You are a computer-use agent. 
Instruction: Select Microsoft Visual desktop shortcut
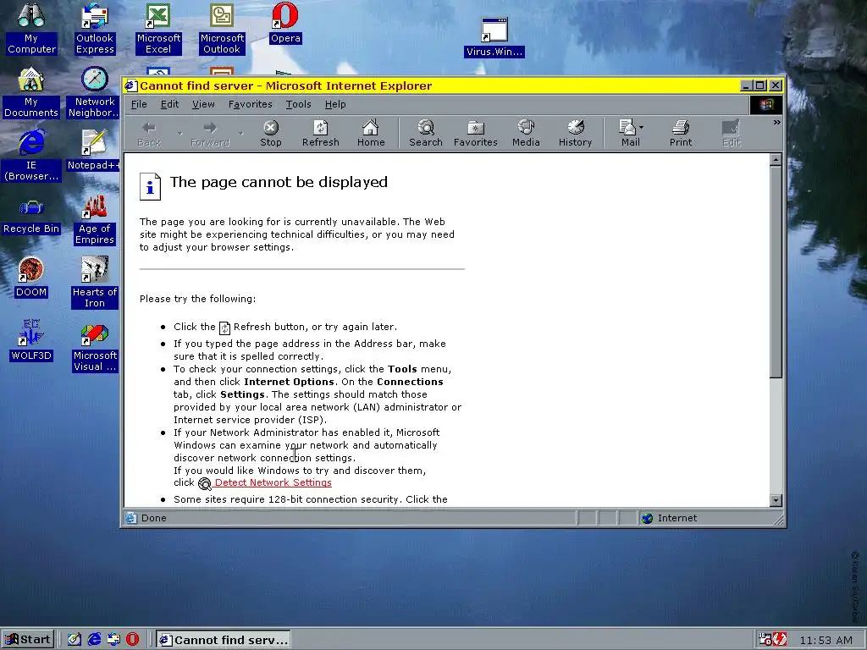95,346
